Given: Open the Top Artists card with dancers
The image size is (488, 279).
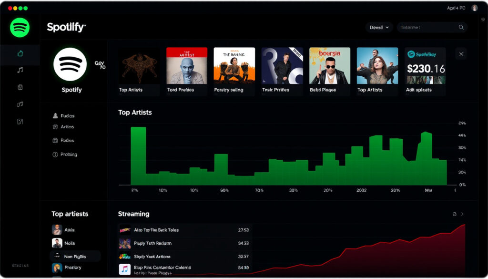Looking at the screenshot, I should tap(377, 72).
